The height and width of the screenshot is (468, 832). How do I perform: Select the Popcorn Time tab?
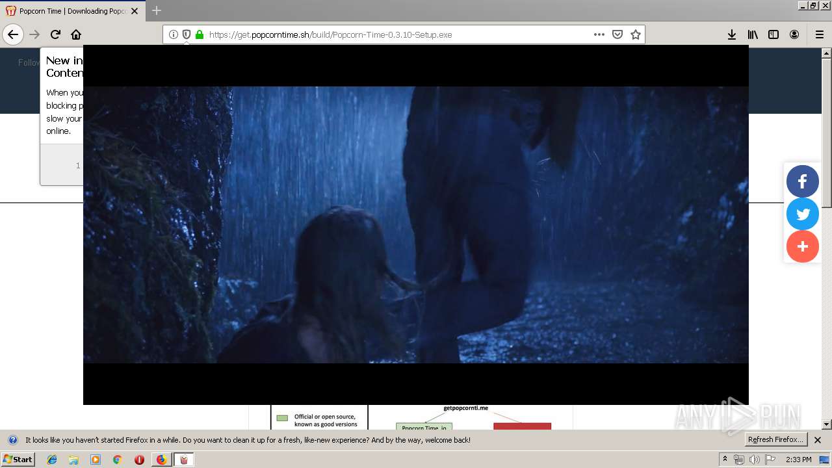coord(71,11)
